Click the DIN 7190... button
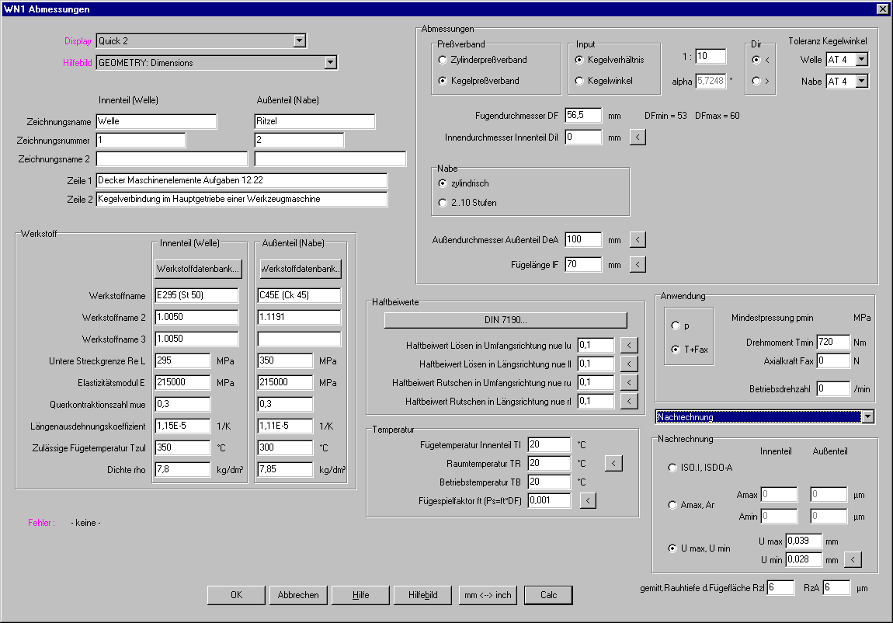The image size is (893, 623). click(505, 320)
